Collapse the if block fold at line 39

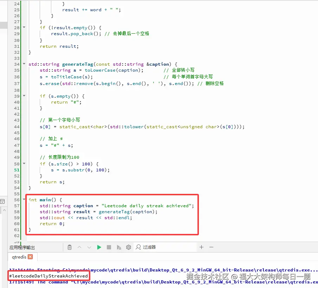coord(24,96)
